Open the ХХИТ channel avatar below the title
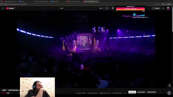 pyautogui.click(x=4, y=93)
